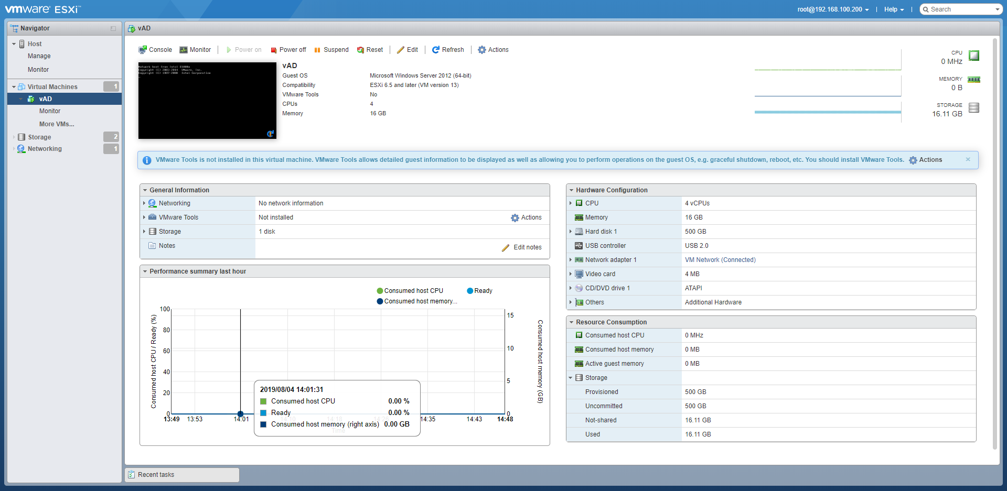This screenshot has width=1007, height=491.
Task: Expand the Network adapter 1 details
Action: pyautogui.click(x=571, y=260)
